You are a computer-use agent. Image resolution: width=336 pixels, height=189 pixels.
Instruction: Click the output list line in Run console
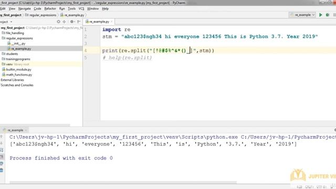click(153, 144)
